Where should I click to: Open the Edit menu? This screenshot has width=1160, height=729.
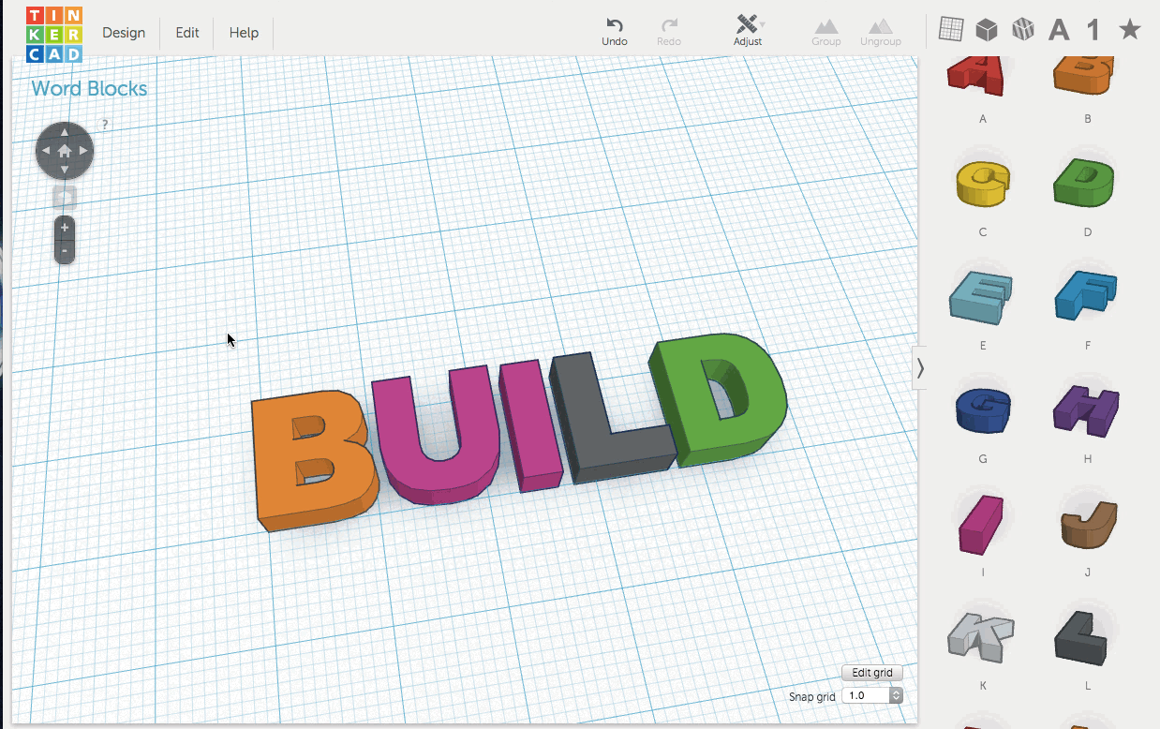coord(187,33)
